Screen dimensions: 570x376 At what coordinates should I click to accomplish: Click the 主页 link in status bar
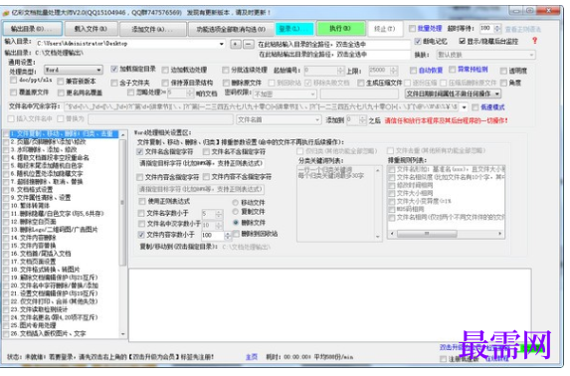click(x=252, y=357)
